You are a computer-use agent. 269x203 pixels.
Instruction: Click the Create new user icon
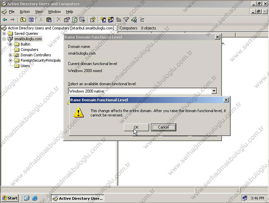(103, 20)
